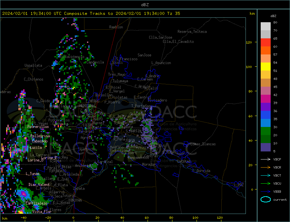
Task: Click the S_MARTIN map label
Action: [x=133, y=131]
